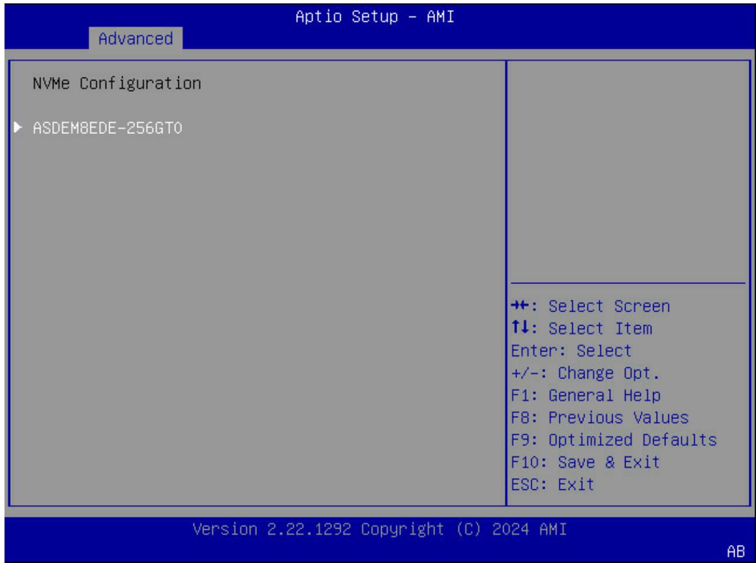Image resolution: width=756 pixels, height=563 pixels.
Task: Click the Version 2.22.1292 copyright footer
Action: [379, 530]
